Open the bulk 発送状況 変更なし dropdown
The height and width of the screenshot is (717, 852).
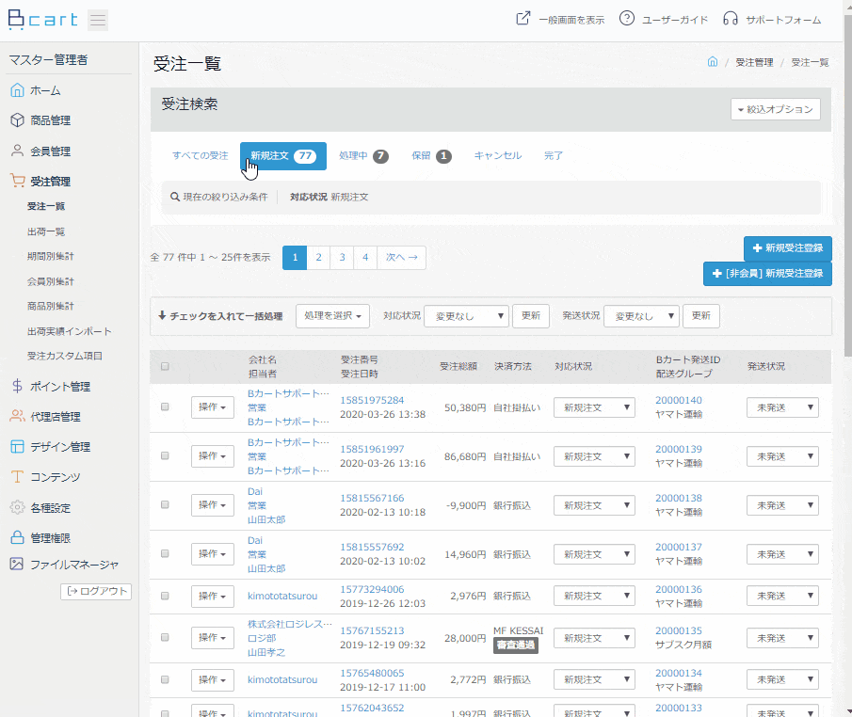click(x=642, y=316)
